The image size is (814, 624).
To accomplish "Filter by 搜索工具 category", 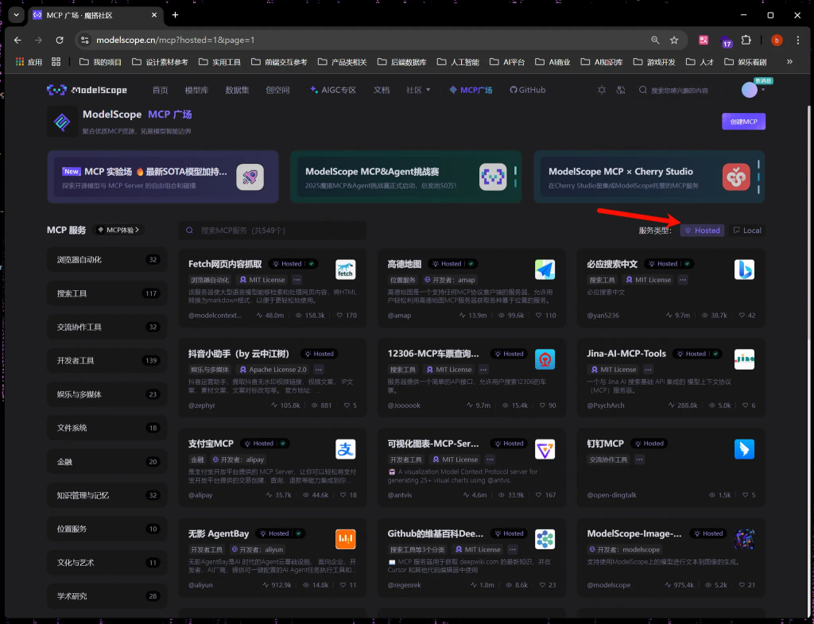I will pos(107,293).
